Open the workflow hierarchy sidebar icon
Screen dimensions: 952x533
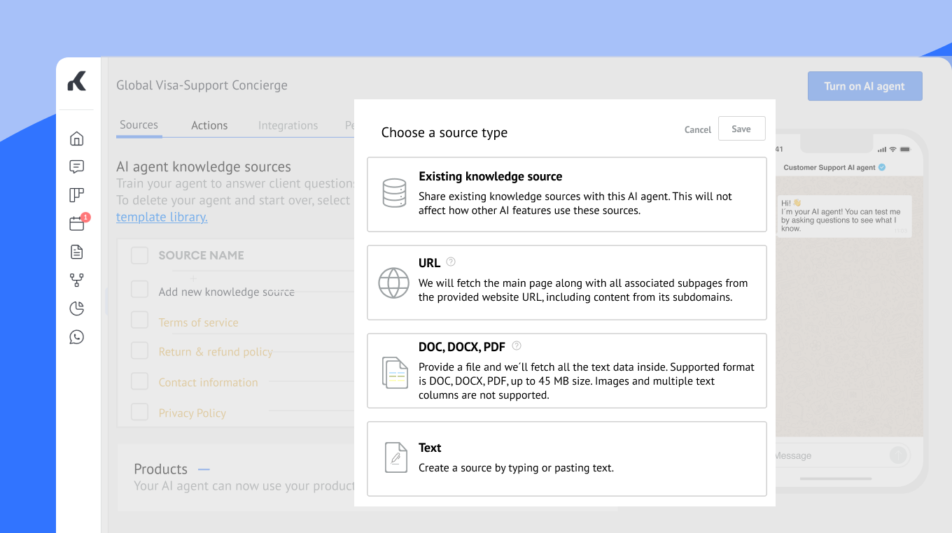click(x=77, y=280)
